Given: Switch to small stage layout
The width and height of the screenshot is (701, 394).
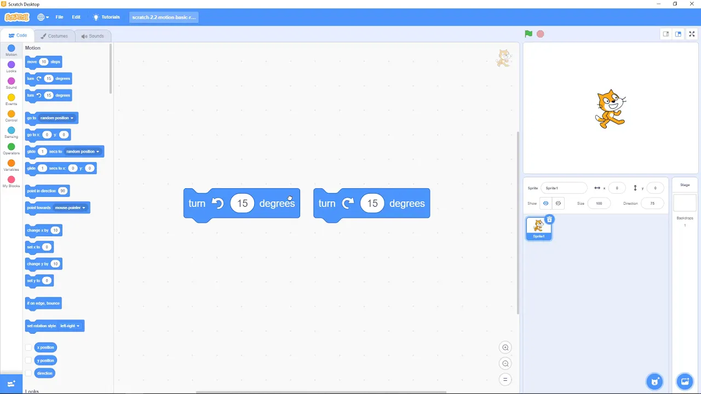Looking at the screenshot, I should [666, 34].
